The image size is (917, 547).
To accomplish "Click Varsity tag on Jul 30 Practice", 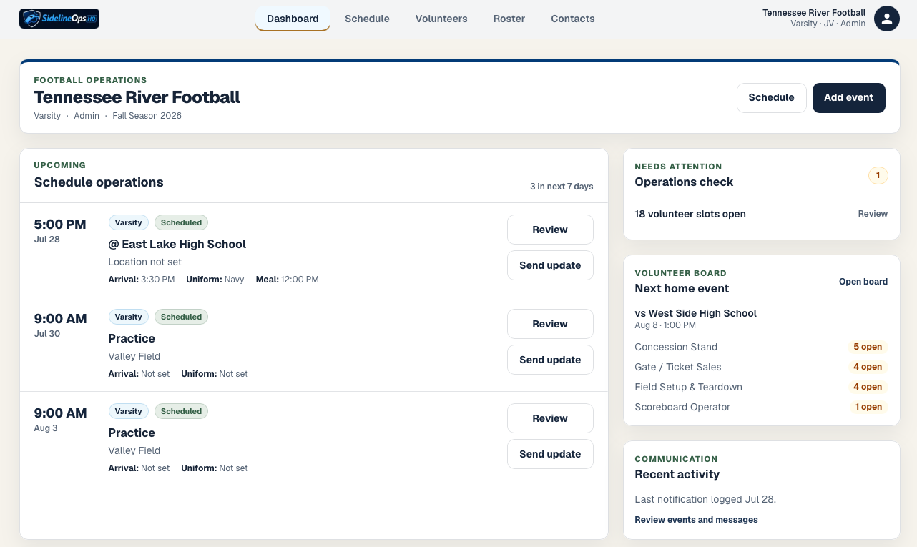I will [129, 317].
